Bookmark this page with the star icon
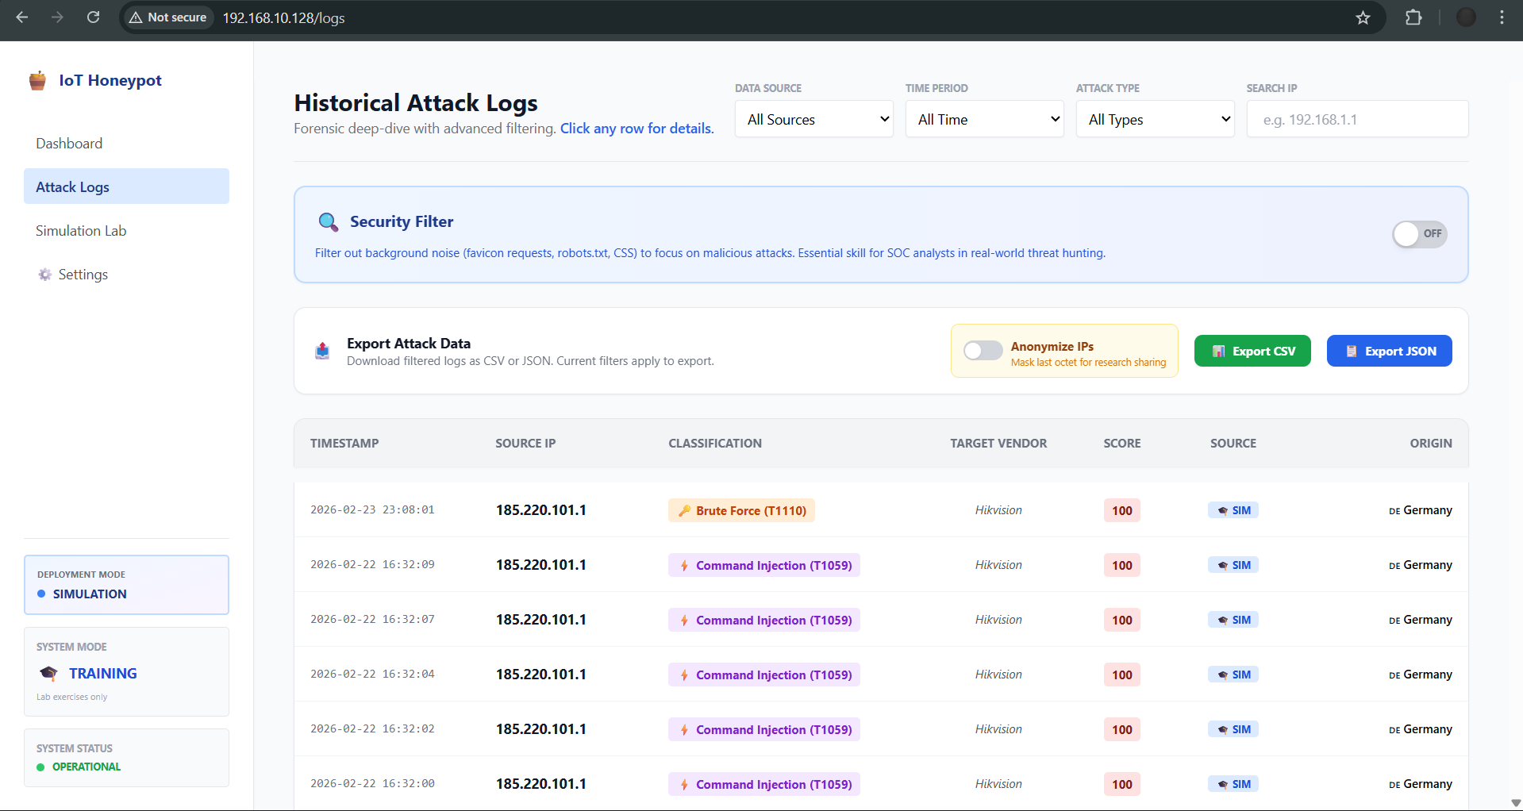Viewport: 1523px width, 811px height. click(1363, 17)
